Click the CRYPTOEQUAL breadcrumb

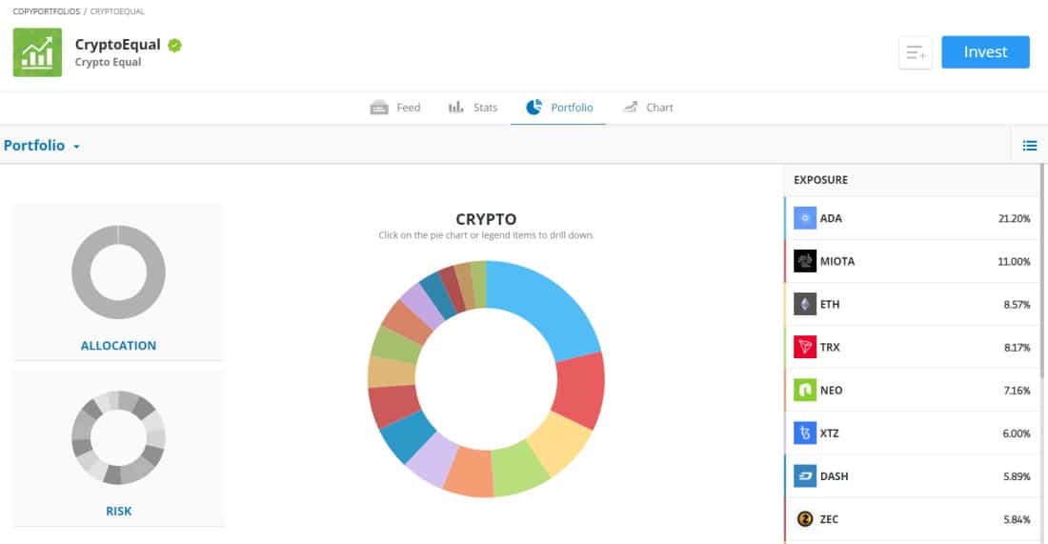117,11
